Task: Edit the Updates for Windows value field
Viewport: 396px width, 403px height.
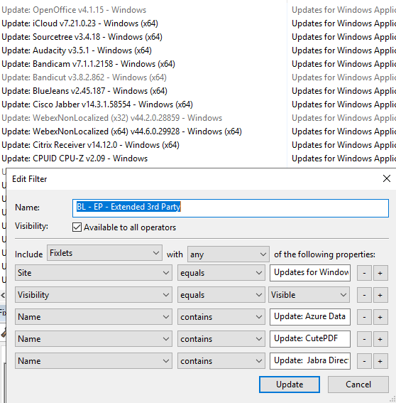Action: click(x=310, y=273)
